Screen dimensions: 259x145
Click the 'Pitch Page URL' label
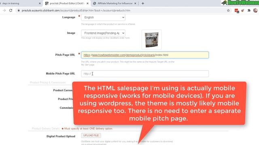click(x=65, y=55)
